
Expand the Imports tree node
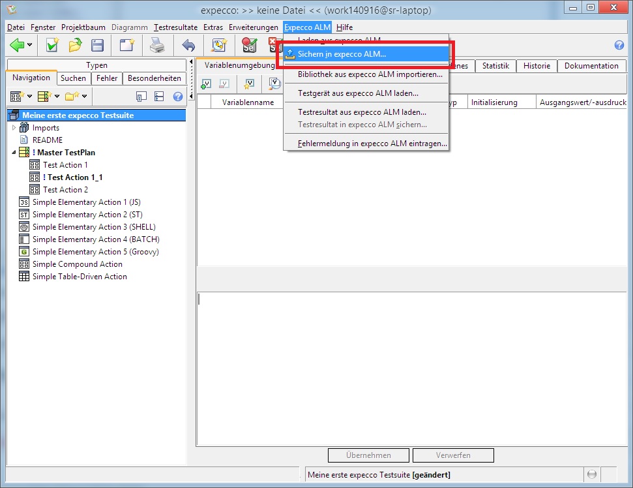tap(15, 128)
